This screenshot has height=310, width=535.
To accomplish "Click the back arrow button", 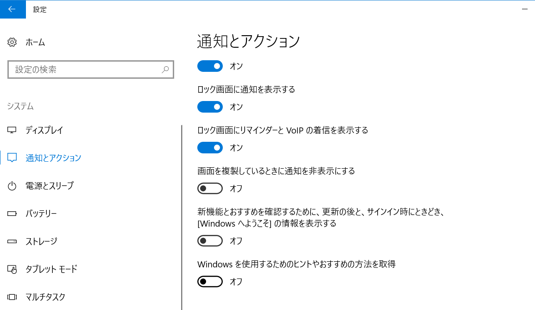I will [13, 9].
